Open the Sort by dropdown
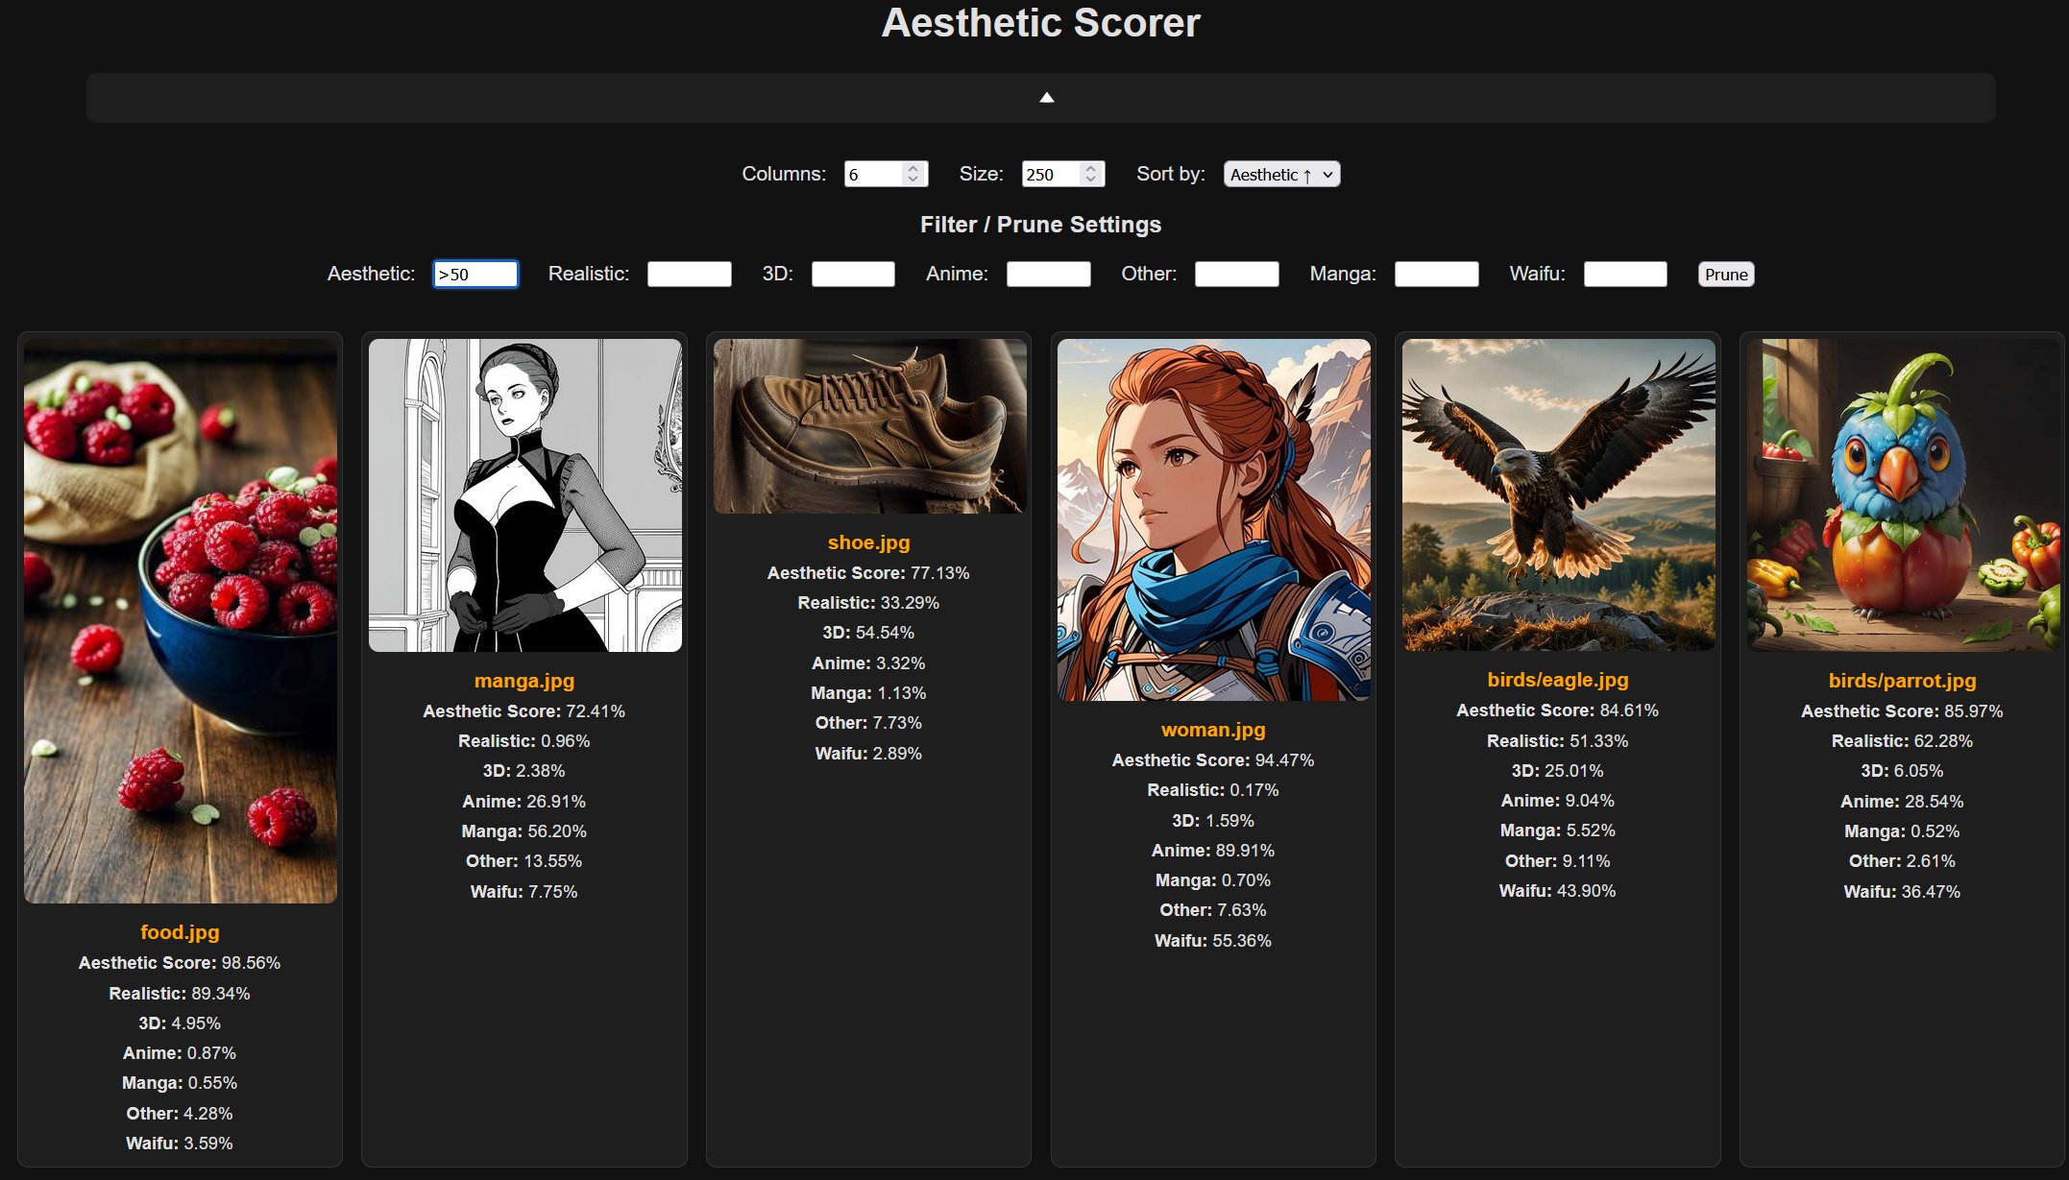 pos(1280,174)
